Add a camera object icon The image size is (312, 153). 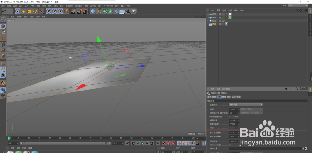[x=128, y=11]
